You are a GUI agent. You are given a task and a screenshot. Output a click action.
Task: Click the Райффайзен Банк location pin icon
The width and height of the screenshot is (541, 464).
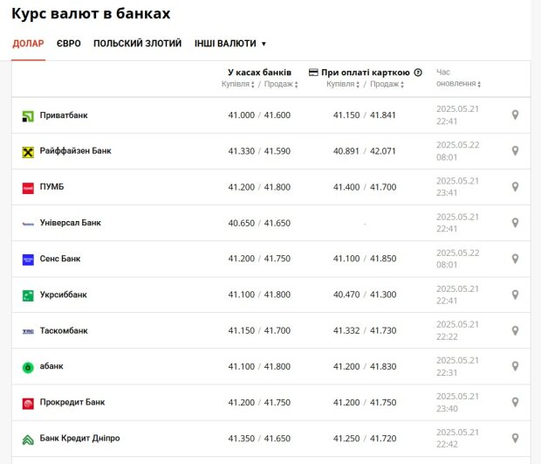pyautogui.click(x=515, y=151)
